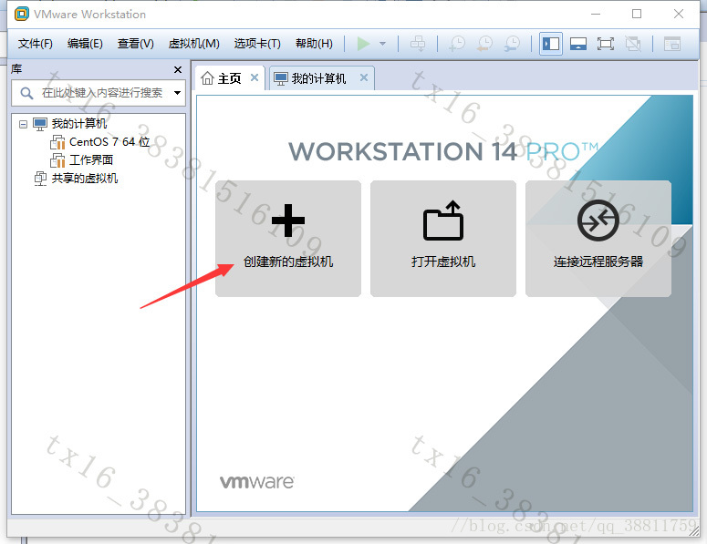Click 连接远程服务器 button

click(x=598, y=239)
